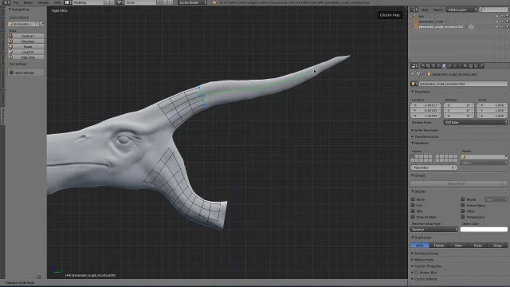Click the Blender info editor icon

pyautogui.click(x=6, y=2)
